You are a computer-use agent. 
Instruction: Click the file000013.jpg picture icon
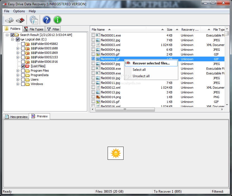(x=98, y=92)
